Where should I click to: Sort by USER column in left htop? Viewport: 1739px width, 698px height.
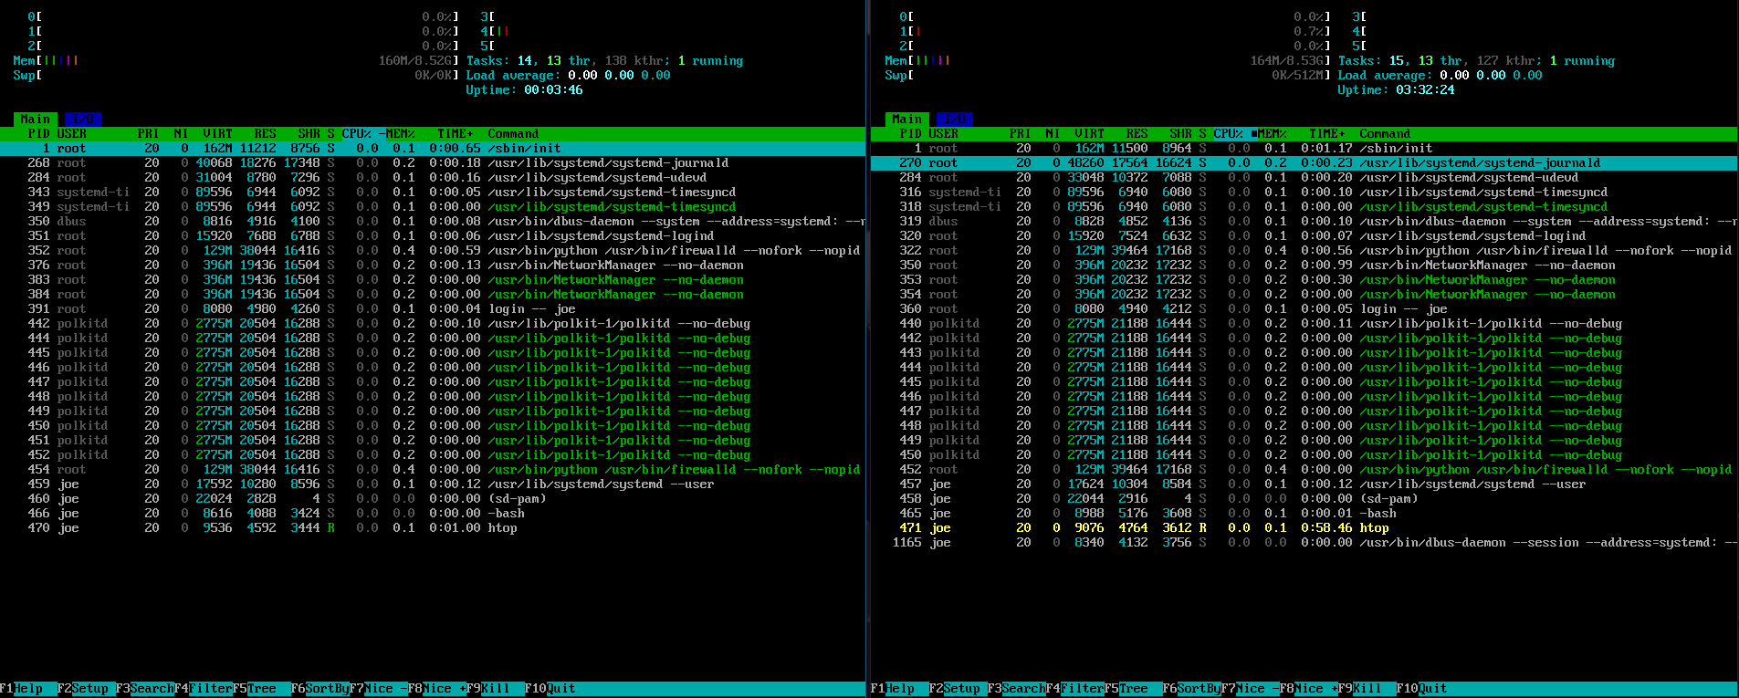click(72, 134)
